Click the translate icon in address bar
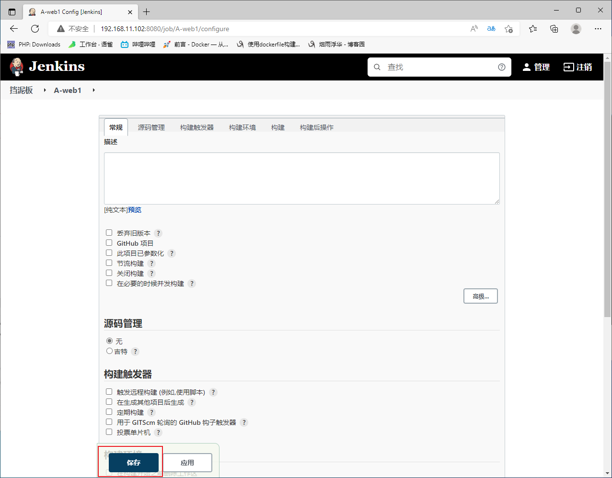 coord(491,29)
